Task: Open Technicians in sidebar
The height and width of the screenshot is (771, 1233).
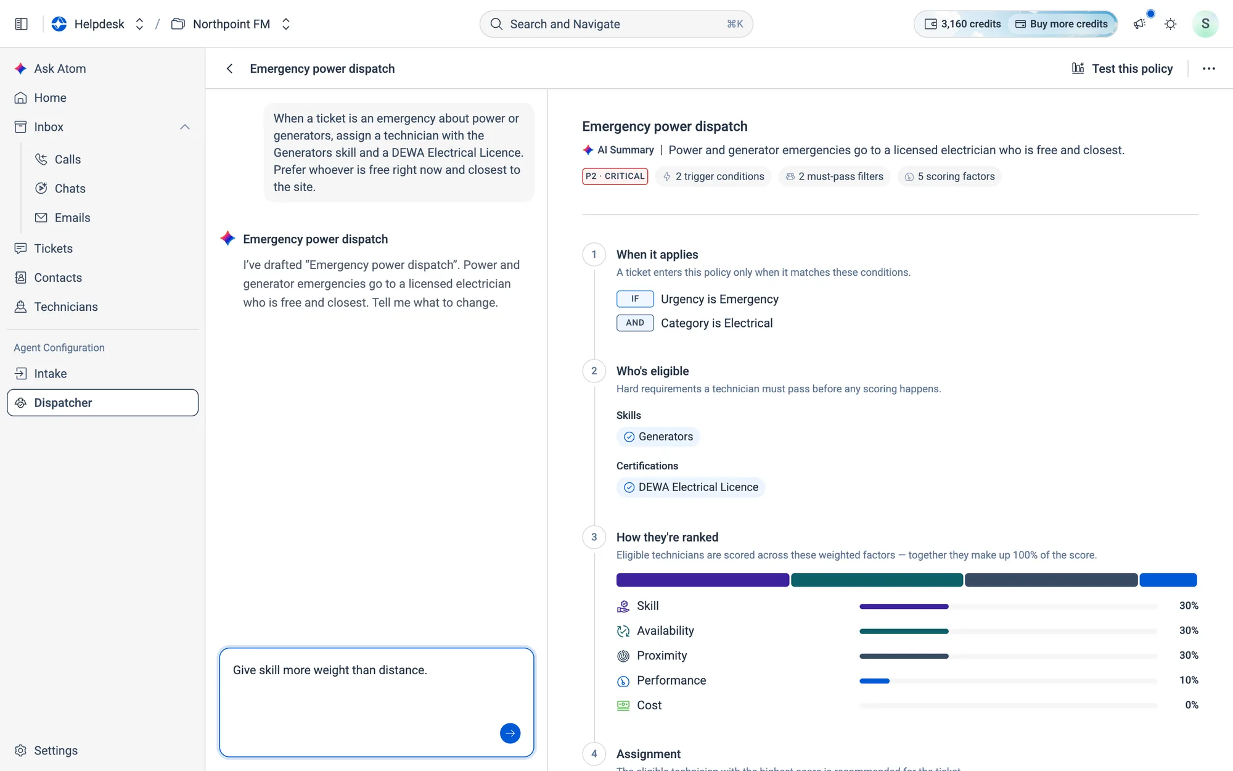Action: tap(102, 307)
